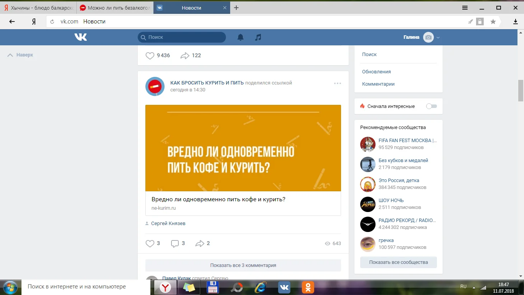Click 'Показать все сообщества' button
Screen dimensions: 524x295
(x=398, y=262)
